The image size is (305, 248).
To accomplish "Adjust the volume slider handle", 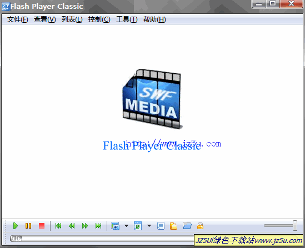I will click(x=295, y=225).
